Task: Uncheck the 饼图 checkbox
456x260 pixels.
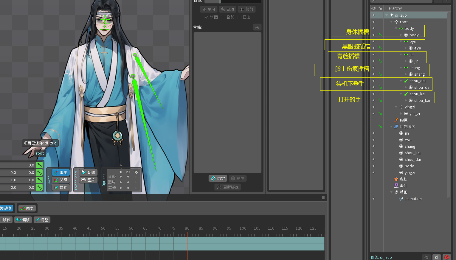Action: coord(207,17)
